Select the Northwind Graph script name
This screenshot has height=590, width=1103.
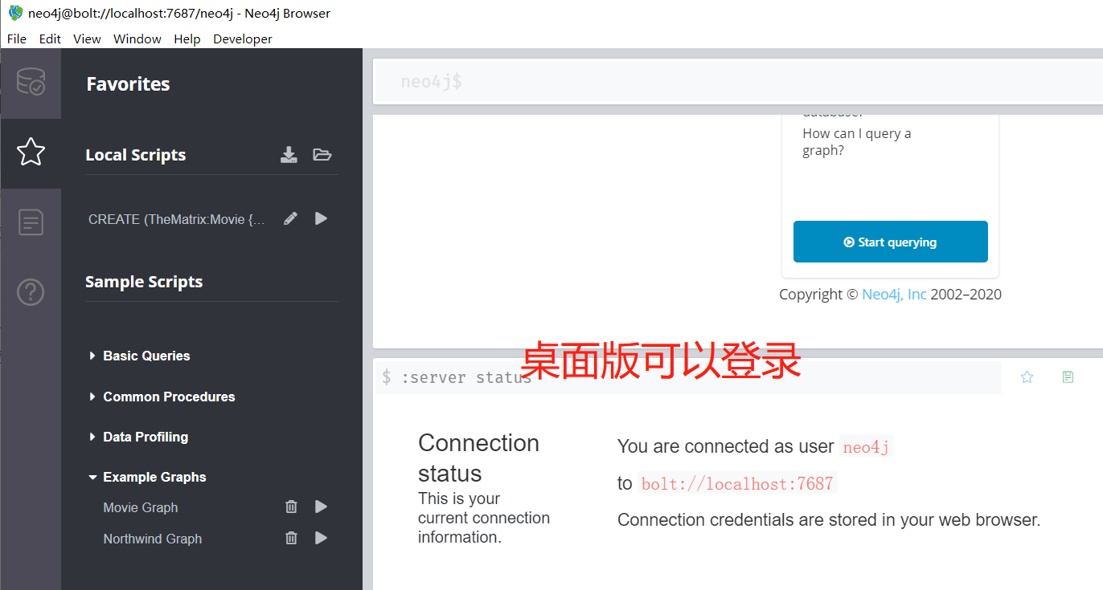pyautogui.click(x=153, y=539)
